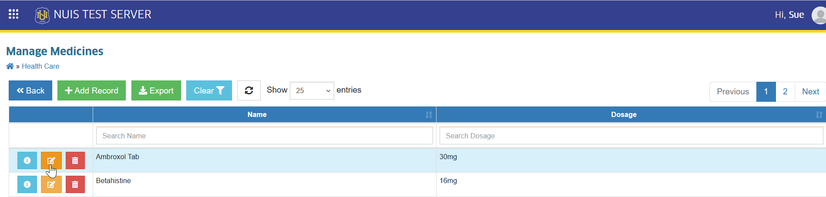
Task: Click the Back button
Action: point(30,90)
